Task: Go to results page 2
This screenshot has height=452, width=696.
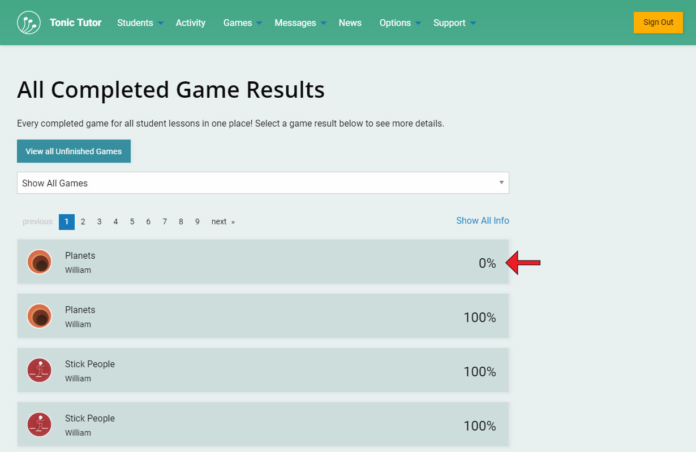Action: point(83,221)
